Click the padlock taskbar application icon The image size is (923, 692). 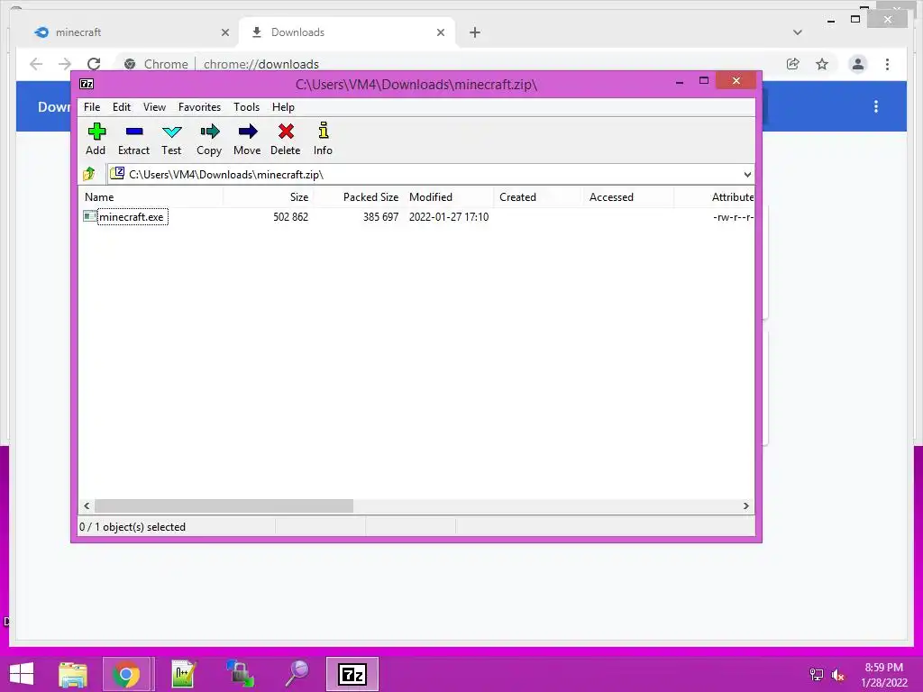coord(240,674)
